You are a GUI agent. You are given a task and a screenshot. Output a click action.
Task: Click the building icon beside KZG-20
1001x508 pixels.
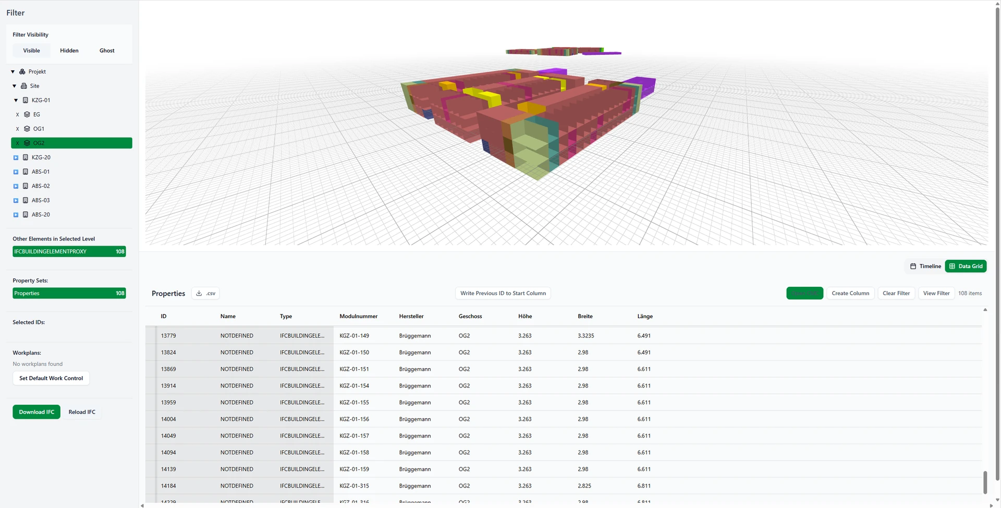point(26,158)
